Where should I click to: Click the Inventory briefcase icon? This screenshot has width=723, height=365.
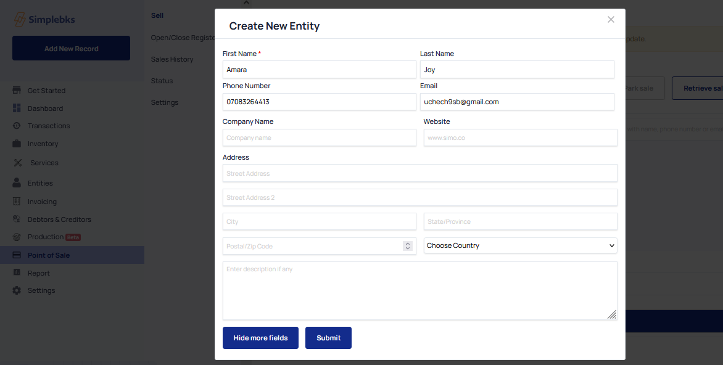tap(17, 144)
